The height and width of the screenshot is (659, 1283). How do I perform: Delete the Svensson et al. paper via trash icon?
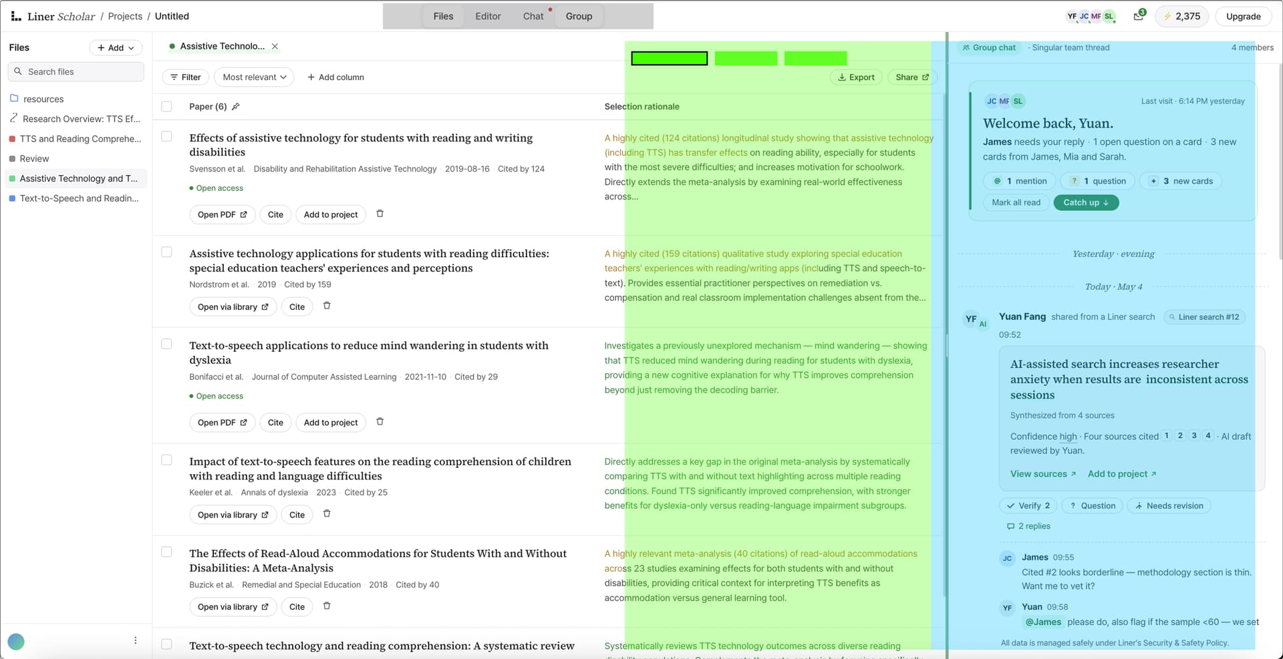click(x=380, y=214)
